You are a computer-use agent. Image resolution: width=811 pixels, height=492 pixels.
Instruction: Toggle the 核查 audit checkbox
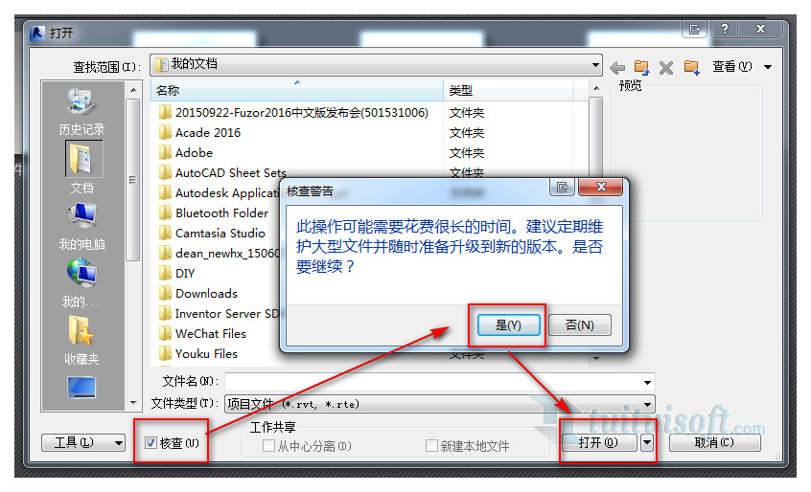(x=151, y=442)
